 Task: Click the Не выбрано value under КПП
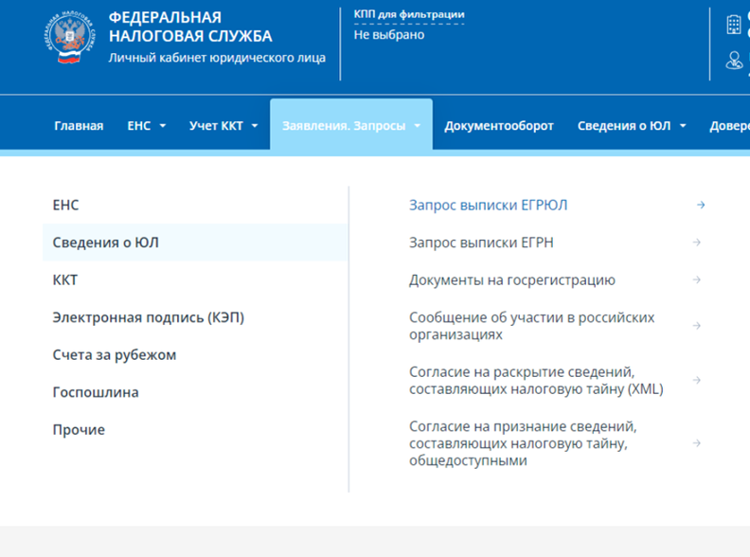point(389,35)
